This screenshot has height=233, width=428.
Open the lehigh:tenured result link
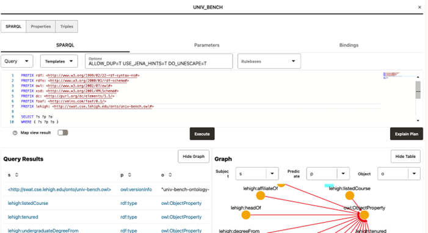coord(23,217)
